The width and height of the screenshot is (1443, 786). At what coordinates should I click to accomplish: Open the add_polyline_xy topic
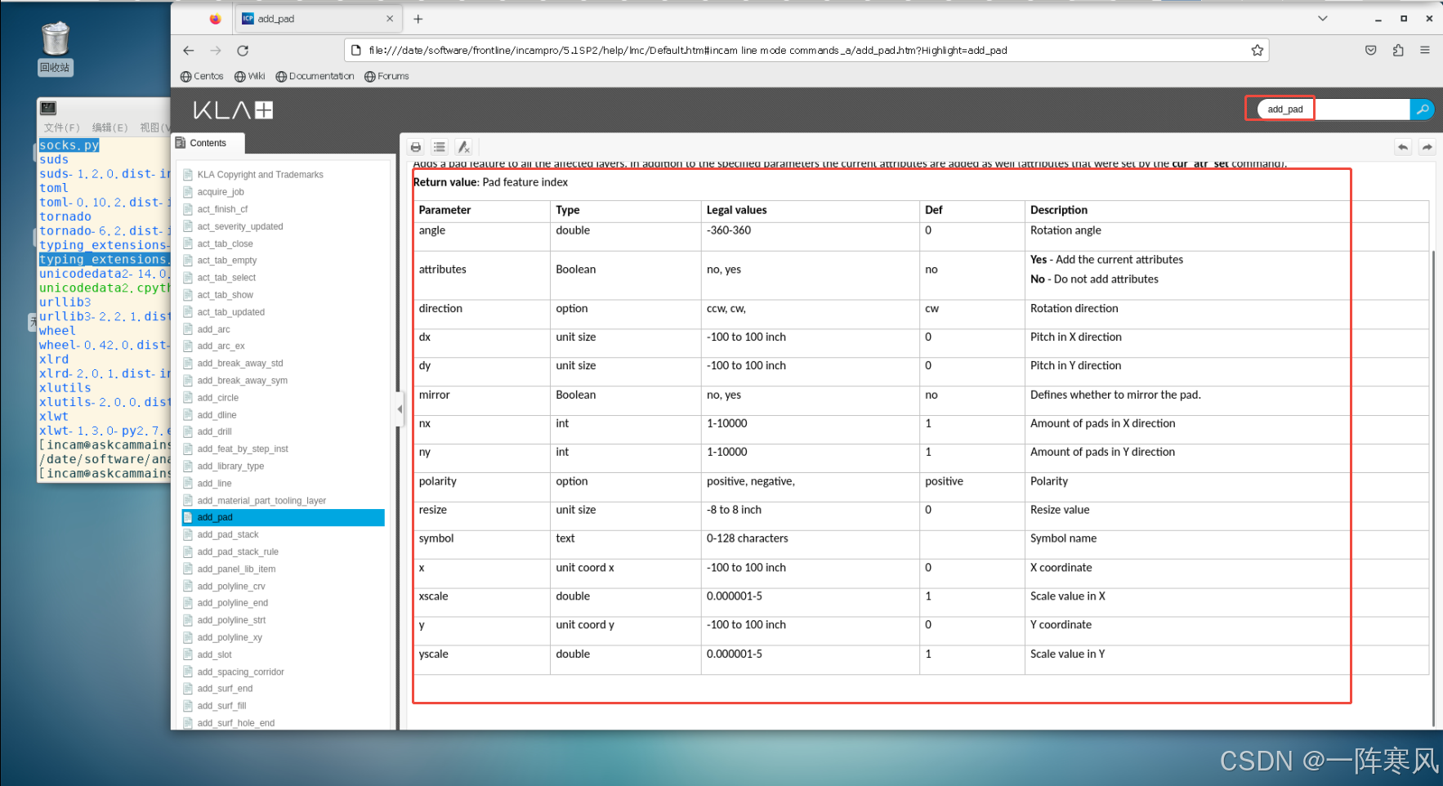click(230, 637)
